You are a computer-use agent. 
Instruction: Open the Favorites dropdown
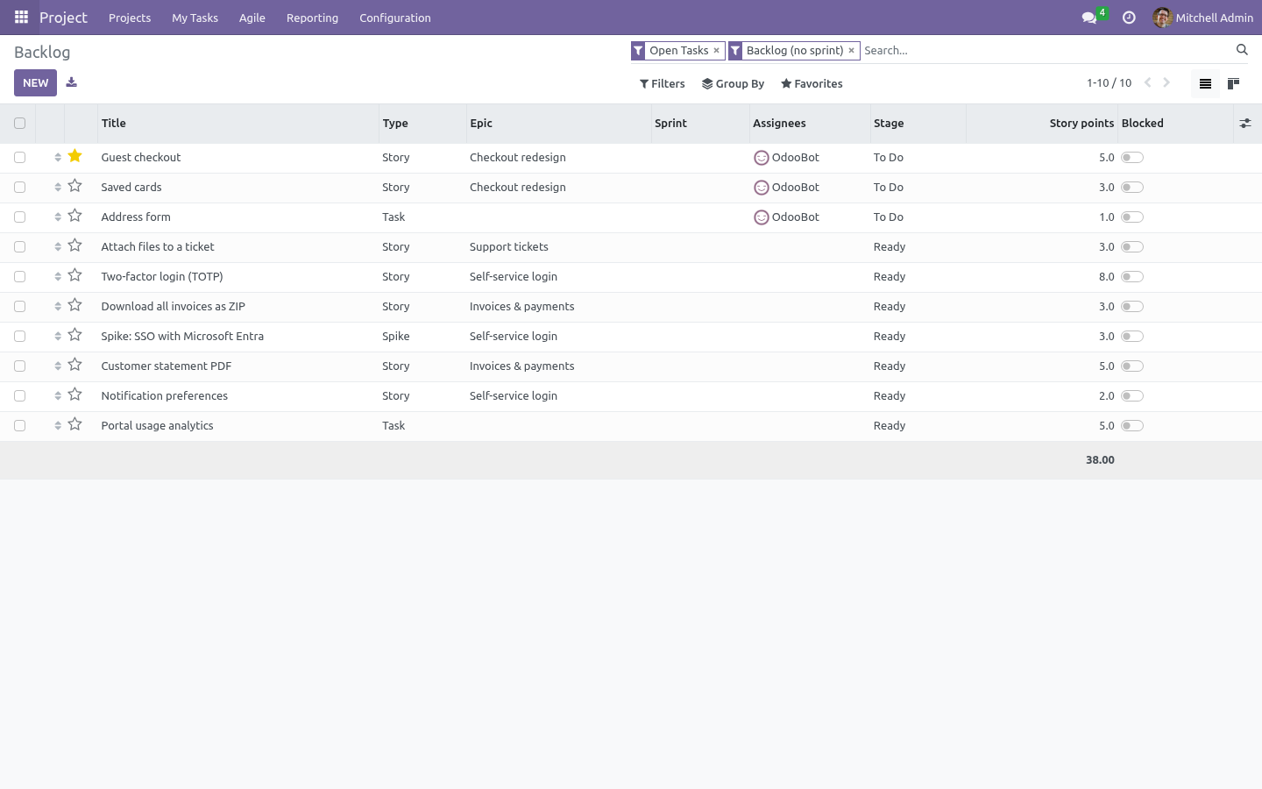[812, 83]
